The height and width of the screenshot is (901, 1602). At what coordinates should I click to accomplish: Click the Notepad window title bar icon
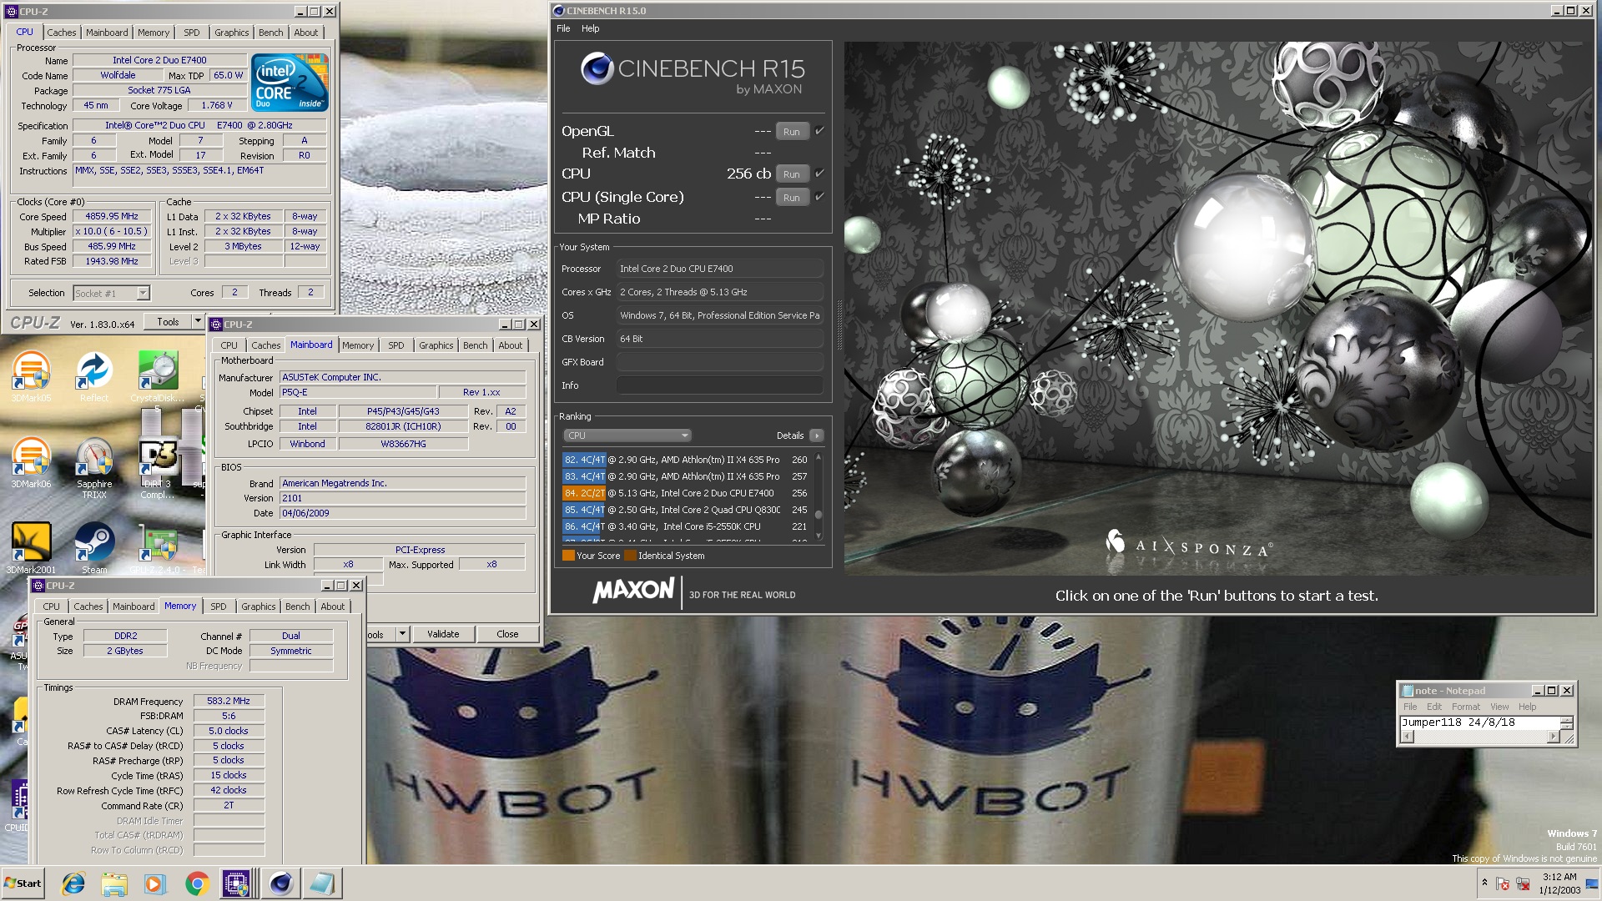pyautogui.click(x=1408, y=691)
